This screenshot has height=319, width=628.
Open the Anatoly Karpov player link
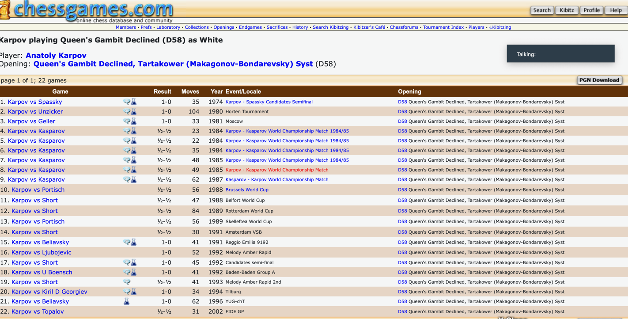pos(56,55)
